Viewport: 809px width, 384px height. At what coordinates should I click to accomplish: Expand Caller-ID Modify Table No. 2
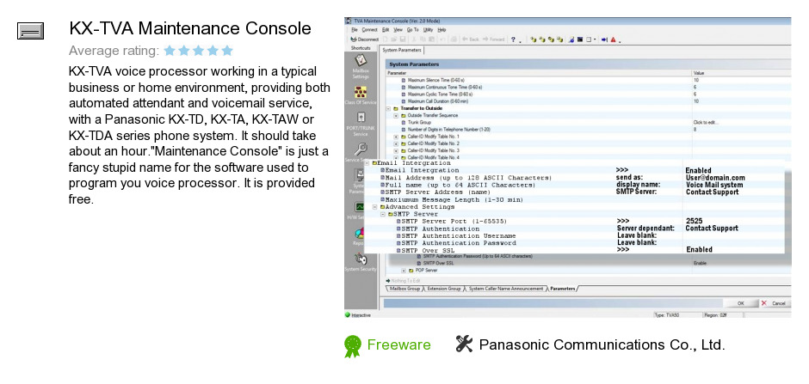coord(396,143)
